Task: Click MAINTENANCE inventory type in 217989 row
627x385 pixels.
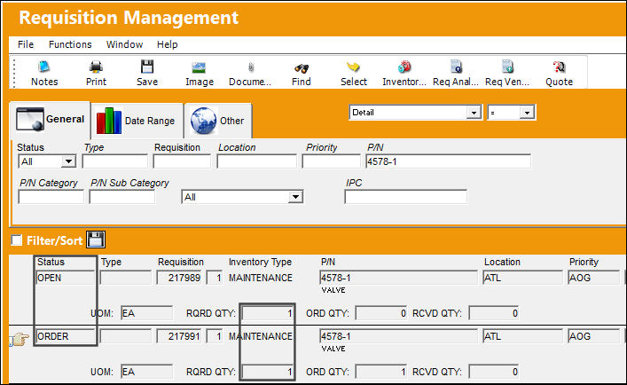Action: tap(261, 278)
